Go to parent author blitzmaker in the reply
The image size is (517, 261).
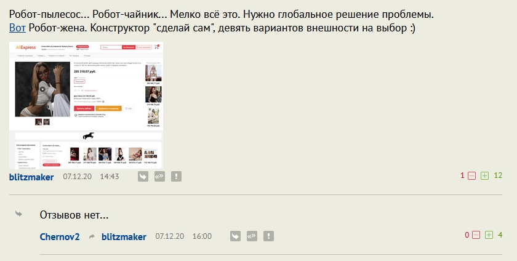(124, 236)
